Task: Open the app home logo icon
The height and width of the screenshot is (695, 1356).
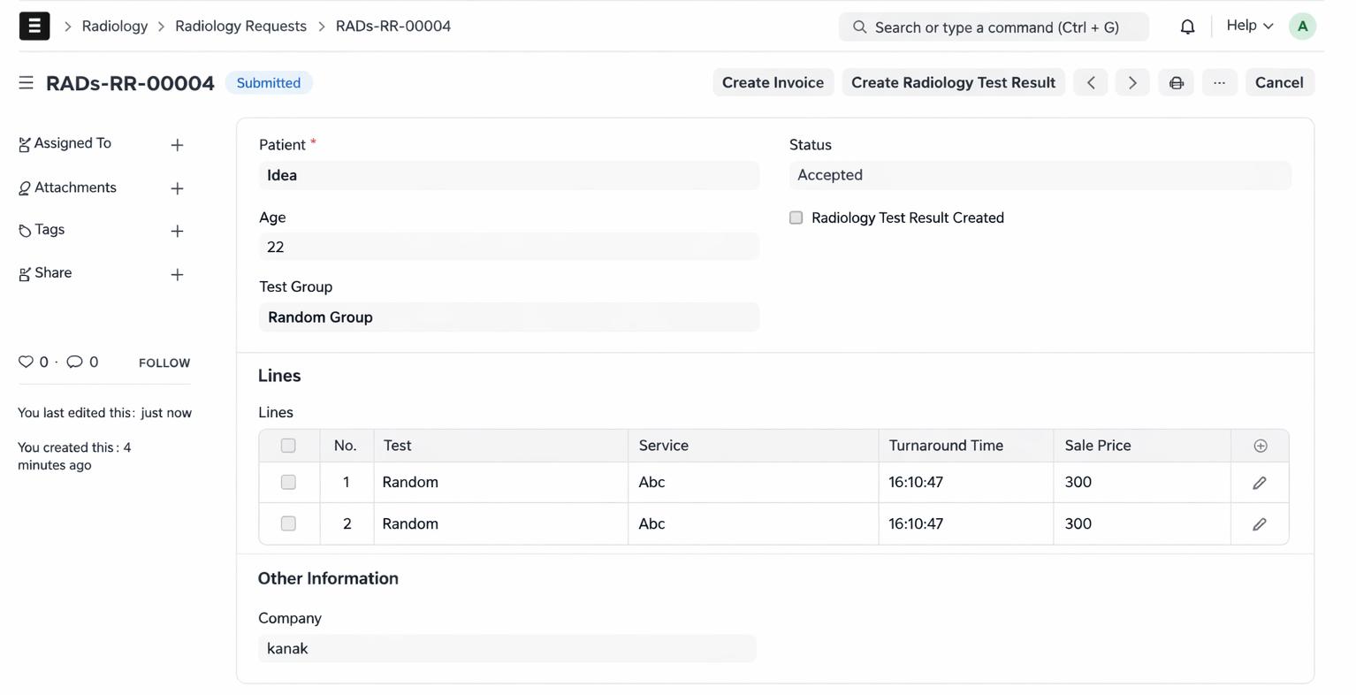Action: coord(34,26)
